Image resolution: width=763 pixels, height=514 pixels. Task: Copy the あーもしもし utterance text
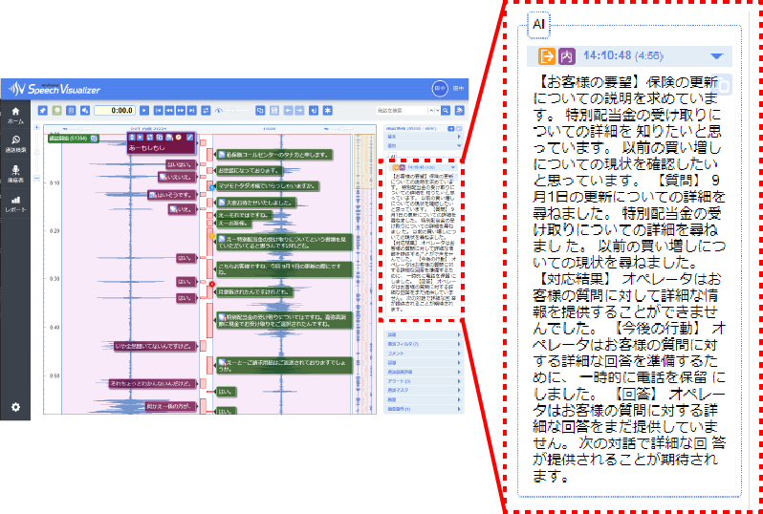click(x=159, y=138)
